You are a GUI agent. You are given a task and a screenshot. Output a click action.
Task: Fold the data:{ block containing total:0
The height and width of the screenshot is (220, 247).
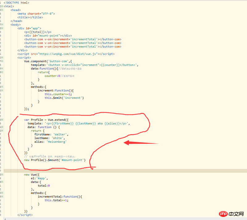2,182
